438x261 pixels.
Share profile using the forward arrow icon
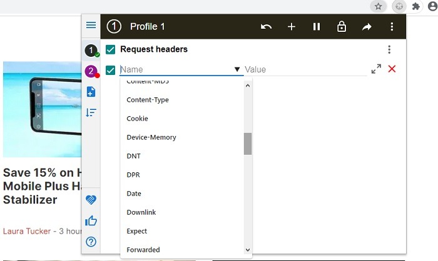(x=367, y=27)
